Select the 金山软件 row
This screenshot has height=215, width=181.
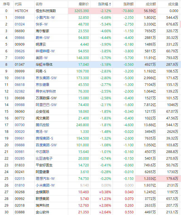pyautogui.click(x=90, y=212)
